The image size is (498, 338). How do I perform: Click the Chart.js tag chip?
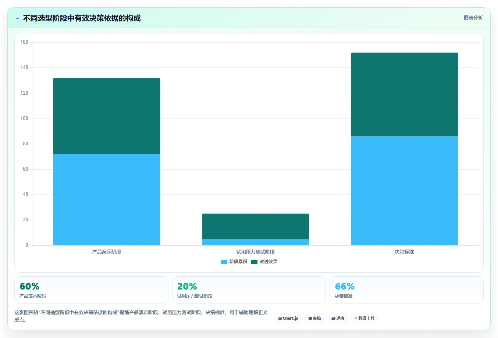[x=288, y=318]
